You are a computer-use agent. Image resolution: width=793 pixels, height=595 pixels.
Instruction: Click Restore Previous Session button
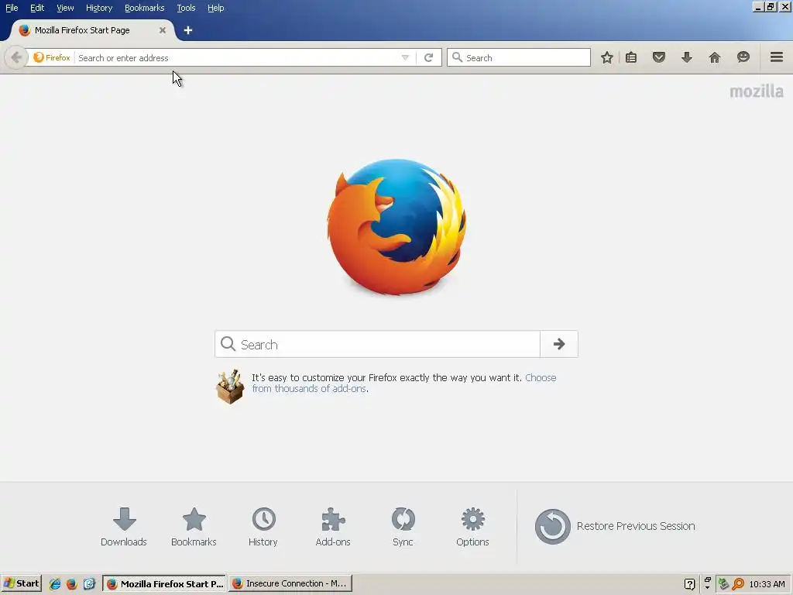(x=615, y=526)
